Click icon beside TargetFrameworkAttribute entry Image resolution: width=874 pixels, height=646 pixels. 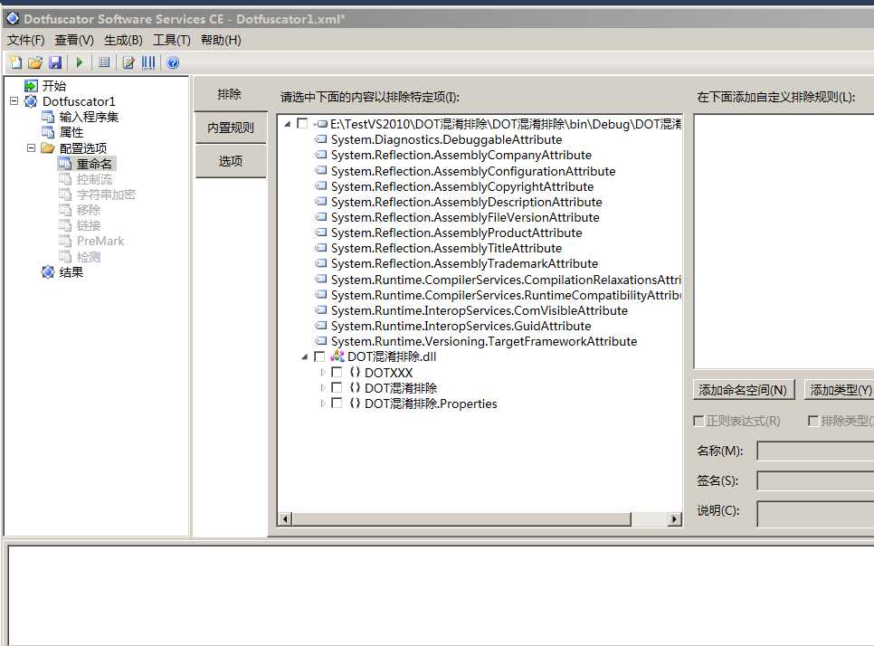coord(321,340)
